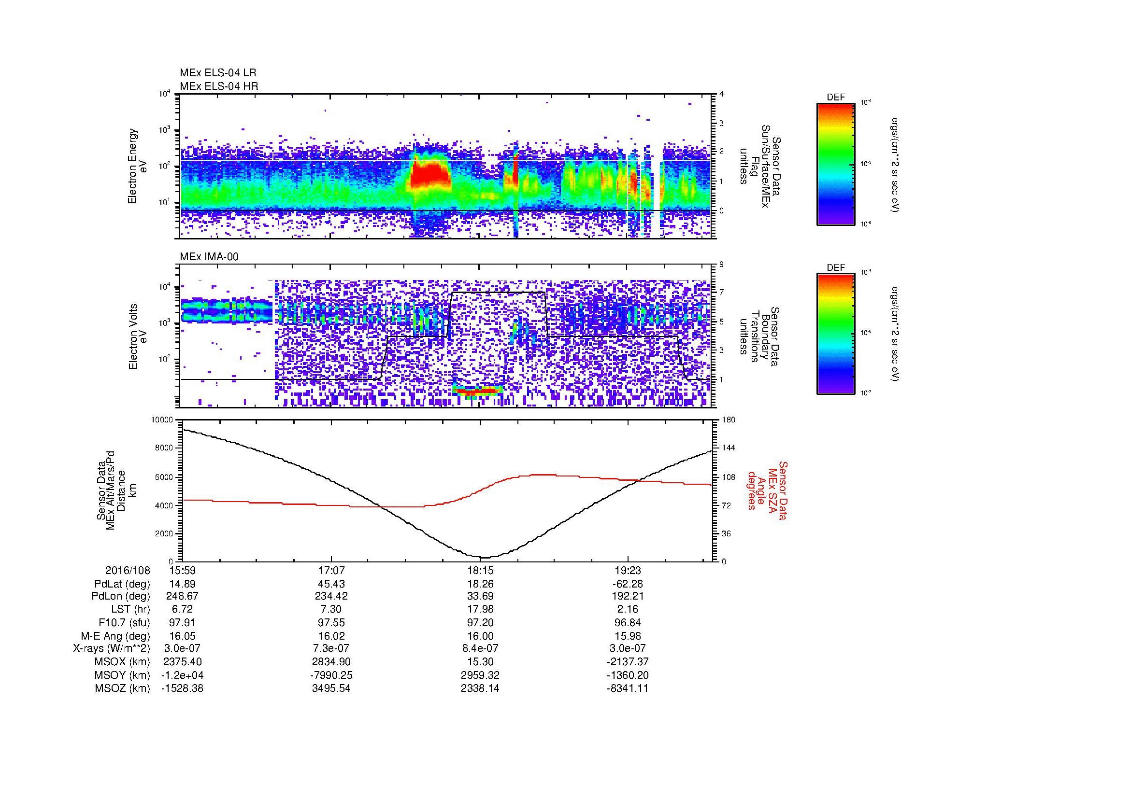Click MSOX value '15.30'
The height and width of the screenshot is (798, 1130).
pyautogui.click(x=480, y=662)
